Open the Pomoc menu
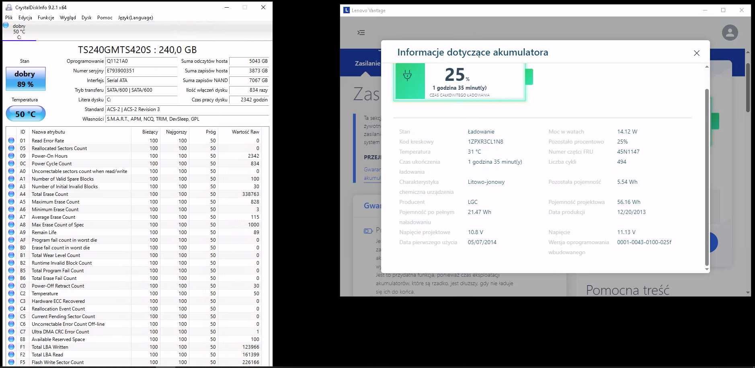The height and width of the screenshot is (368, 755). click(x=105, y=18)
